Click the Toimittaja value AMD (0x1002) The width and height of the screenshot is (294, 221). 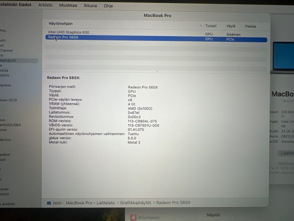[x=140, y=108]
